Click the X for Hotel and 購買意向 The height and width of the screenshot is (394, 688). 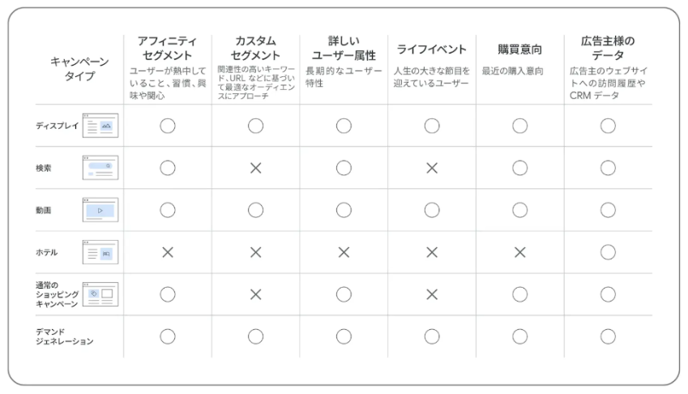[520, 252]
